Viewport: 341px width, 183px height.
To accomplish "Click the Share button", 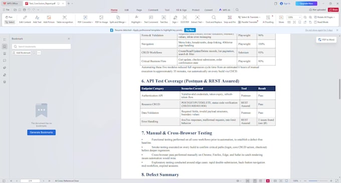I will [x=333, y=10].
